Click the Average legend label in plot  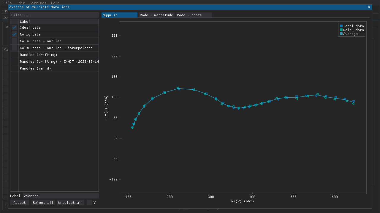coord(351,34)
